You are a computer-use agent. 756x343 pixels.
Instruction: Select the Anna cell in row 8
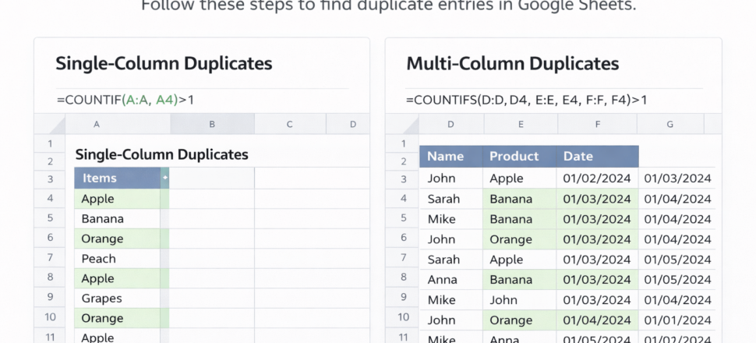pyautogui.click(x=451, y=279)
